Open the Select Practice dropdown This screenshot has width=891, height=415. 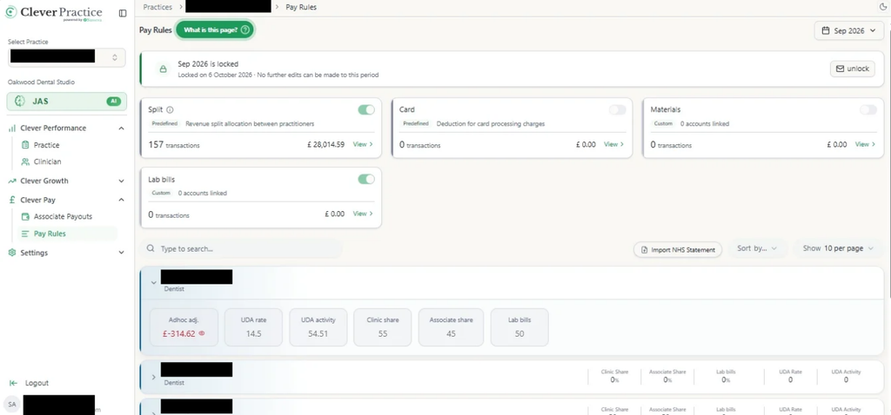[x=66, y=56]
